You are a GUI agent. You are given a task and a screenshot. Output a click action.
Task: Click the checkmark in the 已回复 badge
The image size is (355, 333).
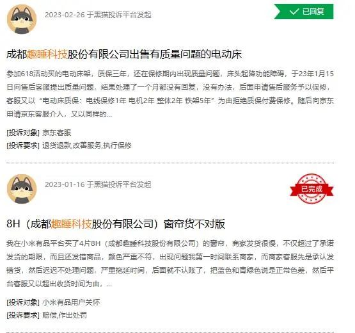pos(294,12)
